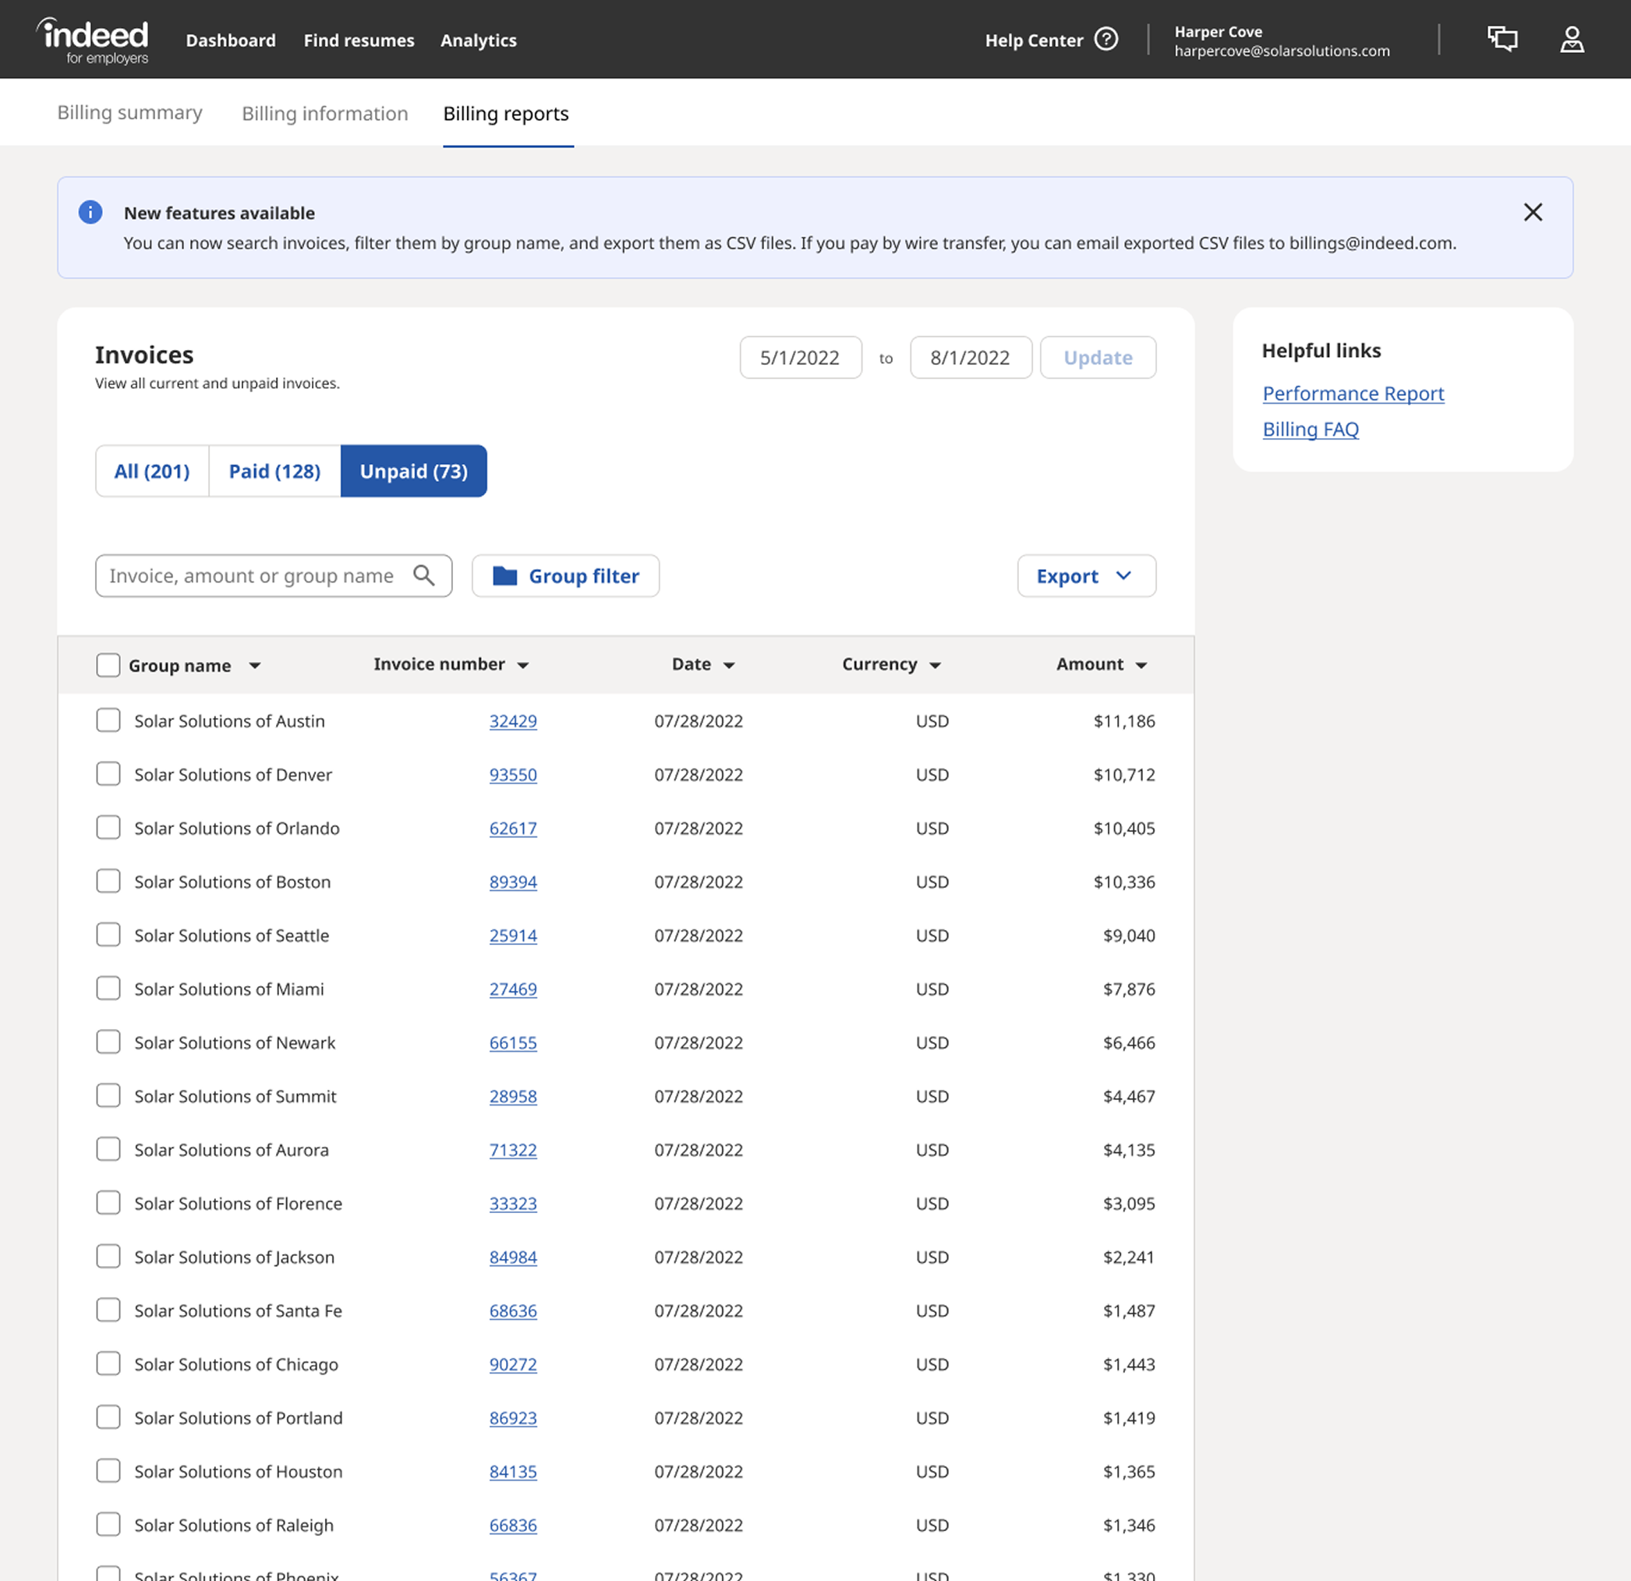Show Unpaid (73) invoices
Viewport: 1631px width, 1581px height.
(413, 471)
